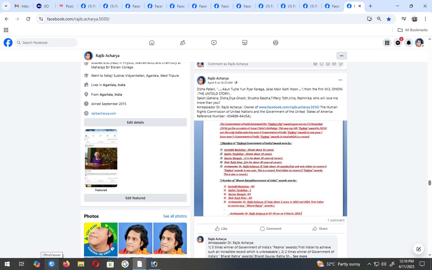This screenshot has height=270, width=432.
Task: Open post options three-dot menu
Action: coord(340,80)
